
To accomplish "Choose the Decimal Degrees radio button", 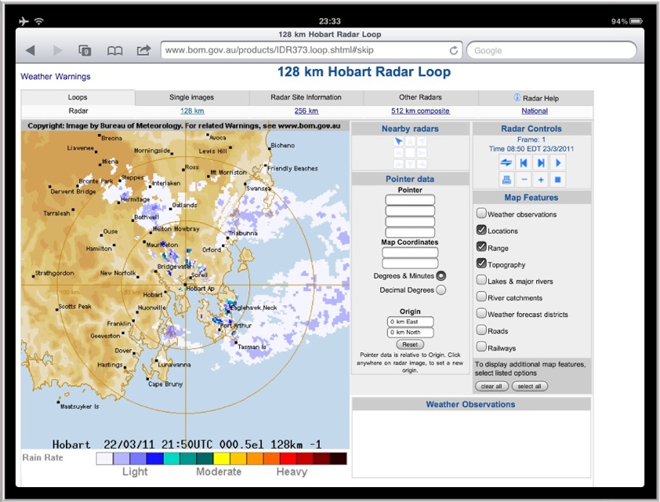I will (441, 289).
